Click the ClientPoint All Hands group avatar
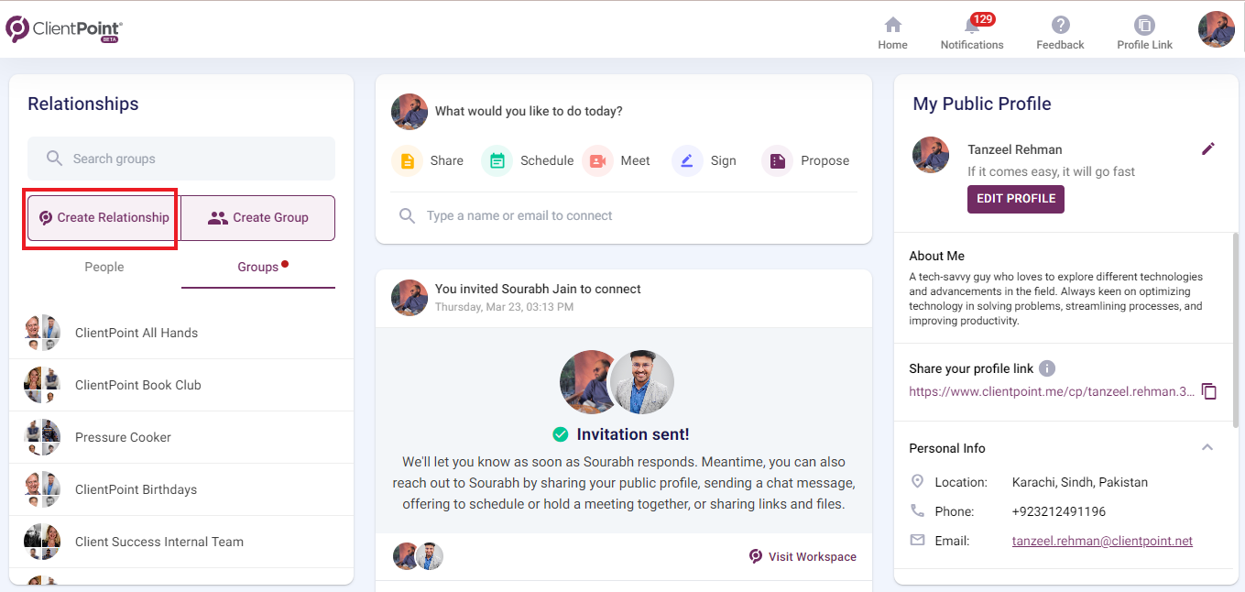The width and height of the screenshot is (1245, 592). 42,333
